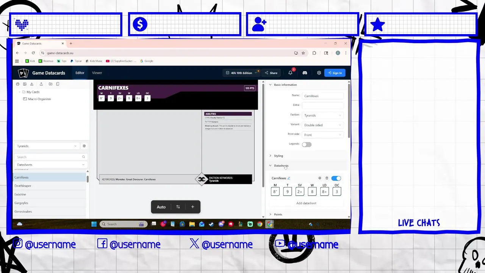
Task: Open the Revenue bookmark
Action: click(x=45, y=61)
